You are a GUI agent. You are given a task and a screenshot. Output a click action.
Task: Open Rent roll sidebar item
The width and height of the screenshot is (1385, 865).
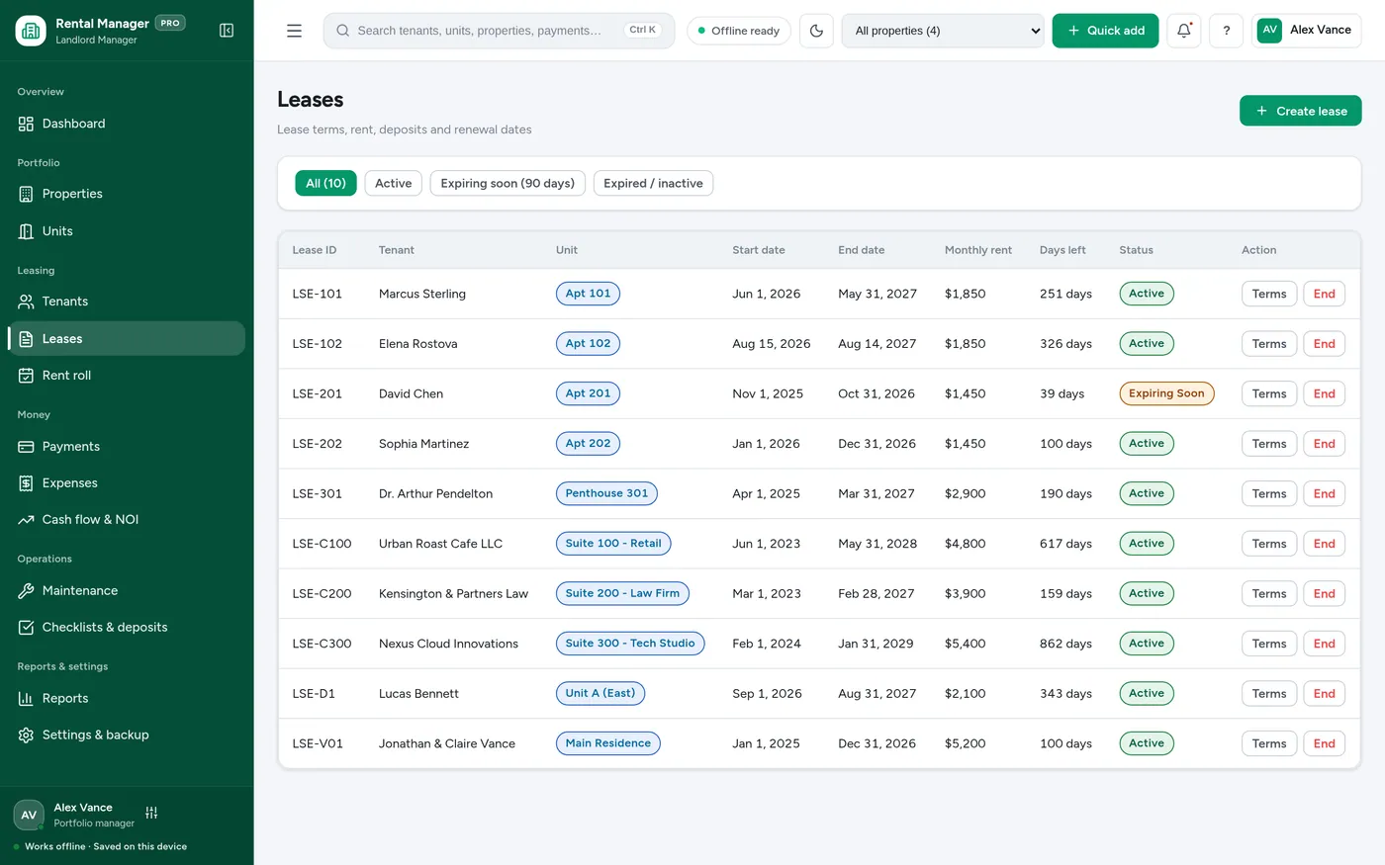pyautogui.click(x=127, y=376)
